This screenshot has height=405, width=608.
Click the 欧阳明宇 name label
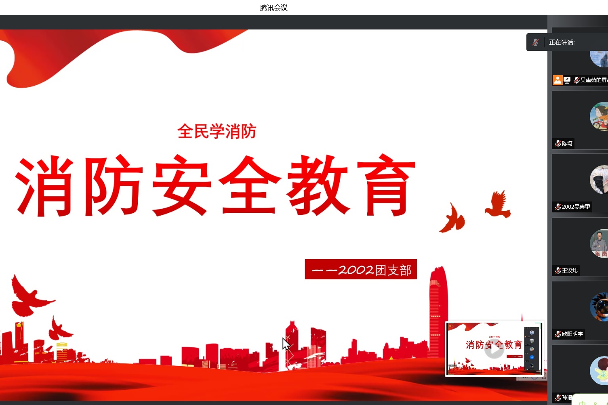pyautogui.click(x=572, y=334)
